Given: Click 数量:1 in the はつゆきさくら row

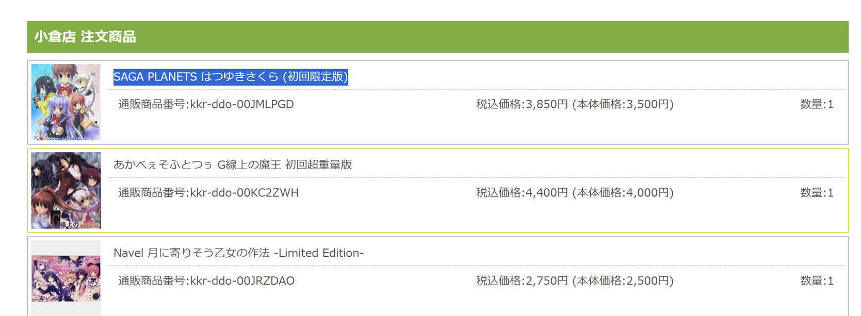Looking at the screenshot, I should point(817,105).
